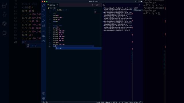Create new terminal with plus icon
Viewport: 184px width, 103px height.
[x=139, y=5]
